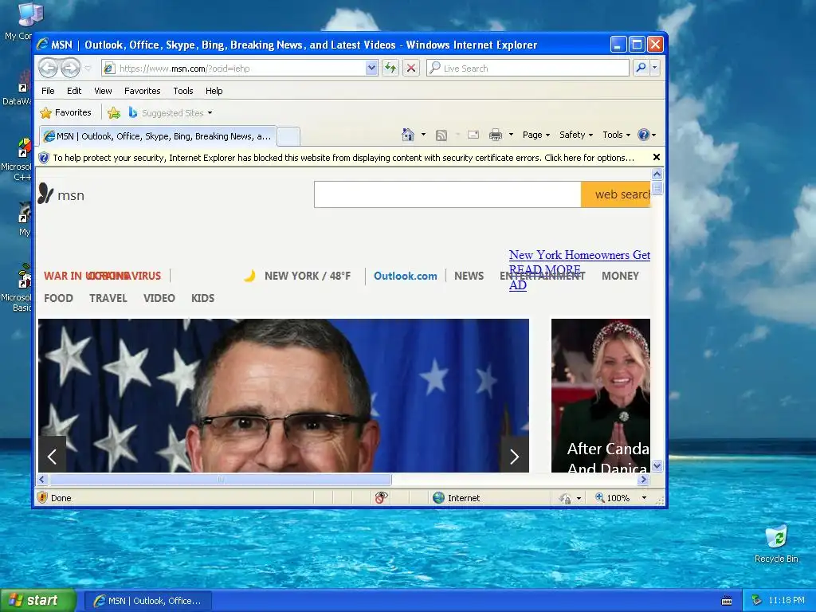This screenshot has height=612, width=816.
Task: Go back with the Back arrow button
Action: 49,68
